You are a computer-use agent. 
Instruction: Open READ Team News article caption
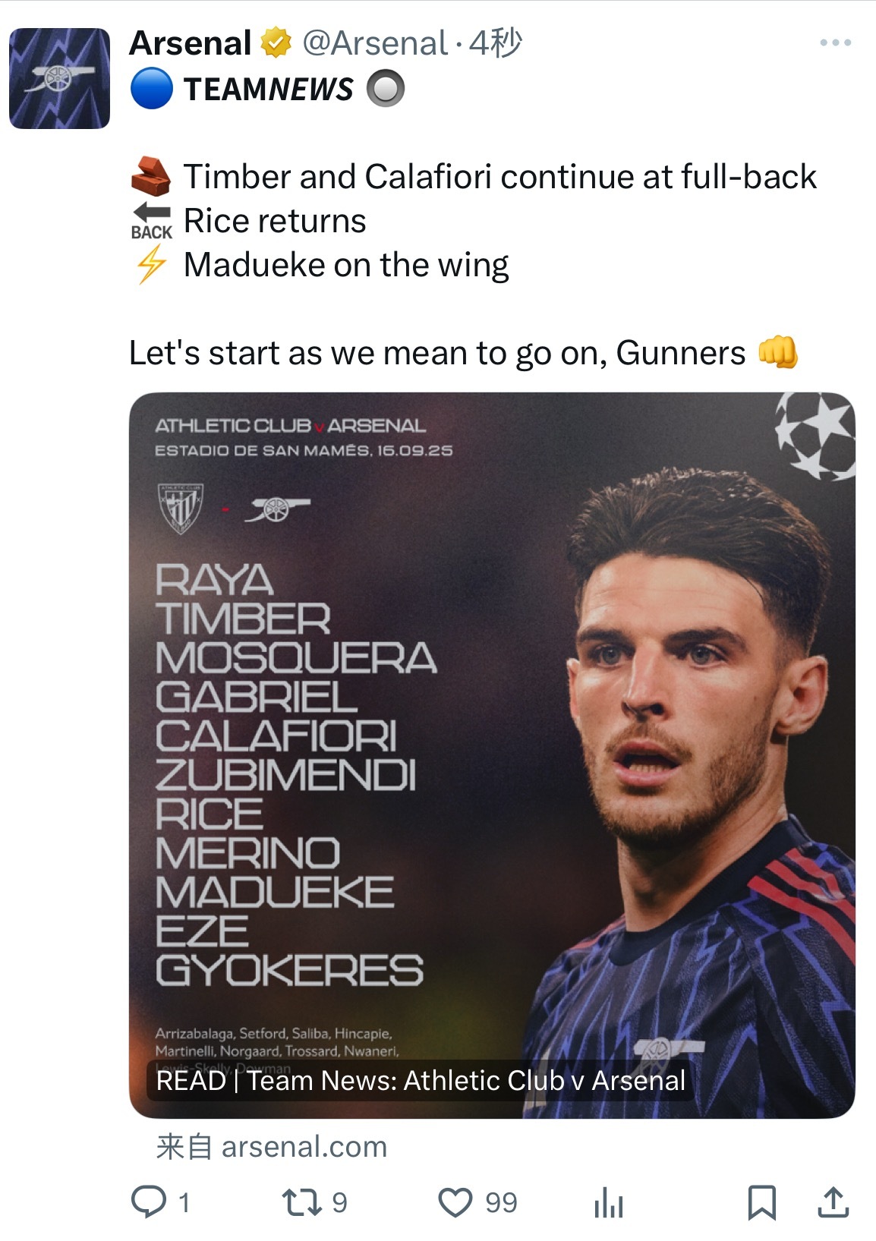pos(421,1080)
